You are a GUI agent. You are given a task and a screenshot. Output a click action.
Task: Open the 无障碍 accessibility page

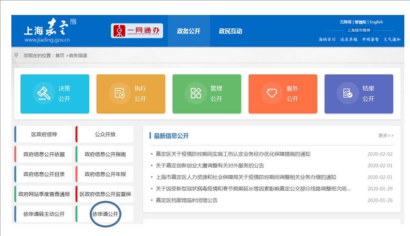point(346,22)
